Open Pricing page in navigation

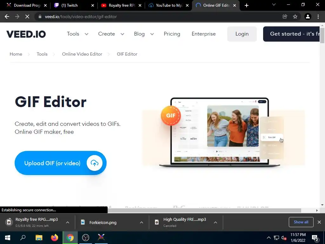[172, 34]
